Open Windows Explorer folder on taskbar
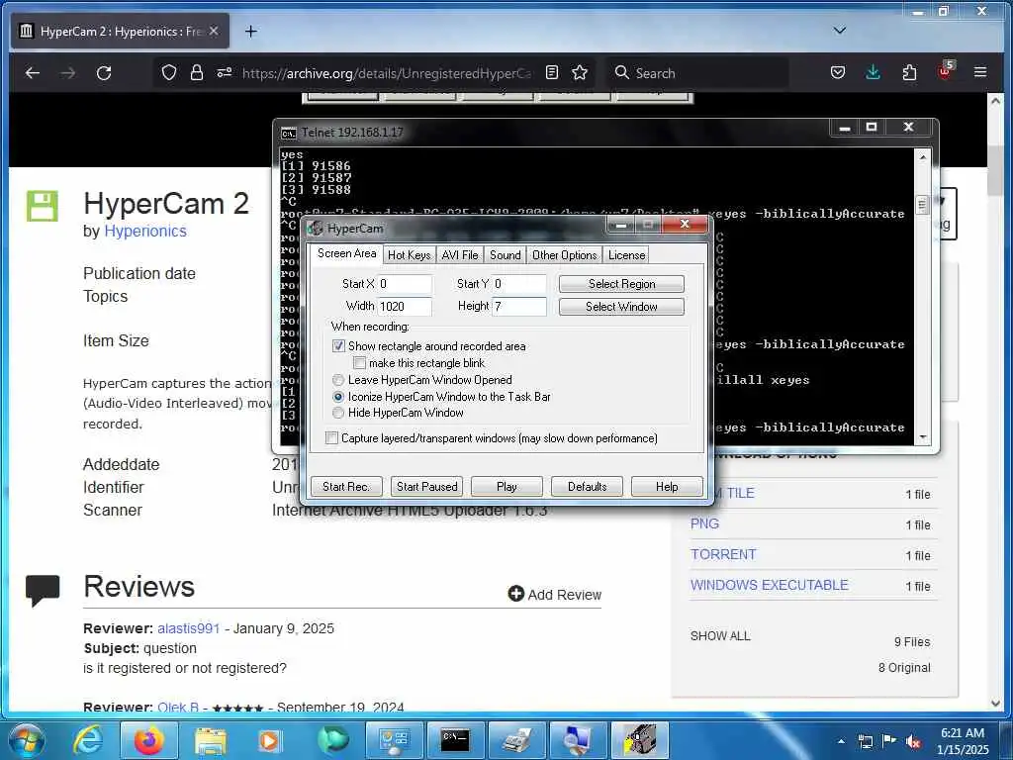 (210, 740)
